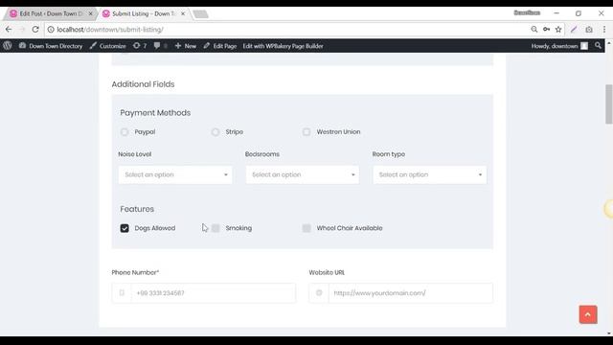Open the WordPress logo menu
This screenshot has width=613, height=345.
pos(8,46)
